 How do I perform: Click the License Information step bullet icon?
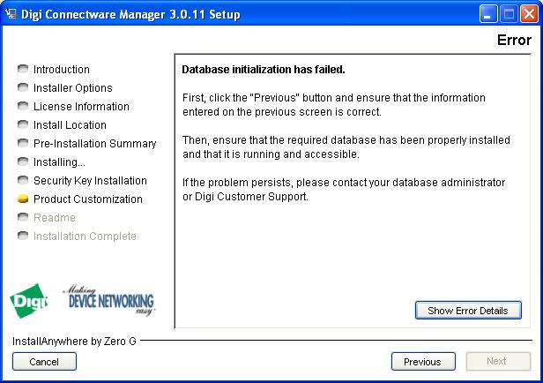coord(23,107)
